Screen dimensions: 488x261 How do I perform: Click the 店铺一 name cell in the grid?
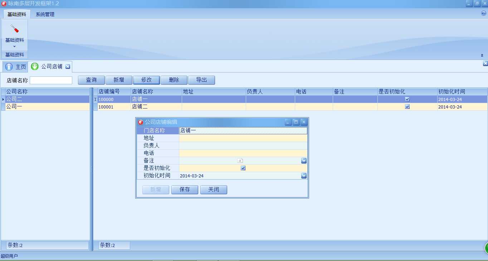coord(156,99)
